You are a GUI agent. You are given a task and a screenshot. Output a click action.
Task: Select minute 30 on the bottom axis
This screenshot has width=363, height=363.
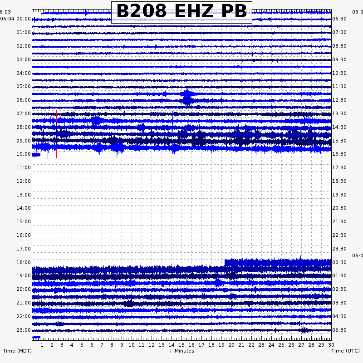coord(331,345)
